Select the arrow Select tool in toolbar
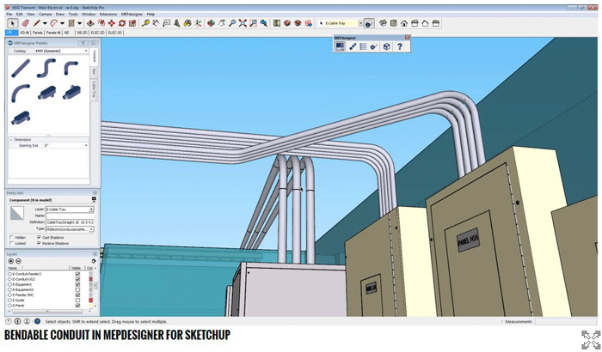602x352 pixels. tap(11, 23)
